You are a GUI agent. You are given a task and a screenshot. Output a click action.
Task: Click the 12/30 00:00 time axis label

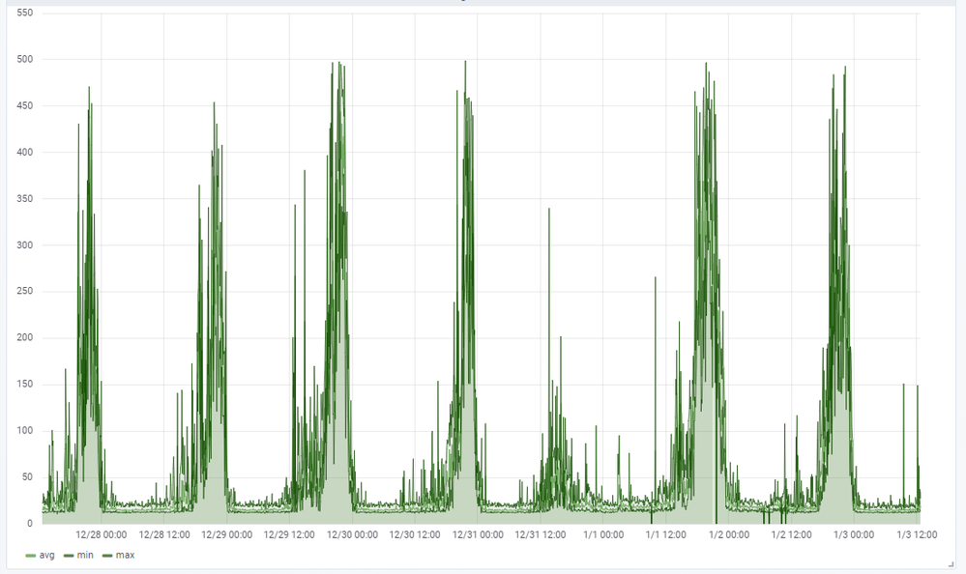click(352, 534)
